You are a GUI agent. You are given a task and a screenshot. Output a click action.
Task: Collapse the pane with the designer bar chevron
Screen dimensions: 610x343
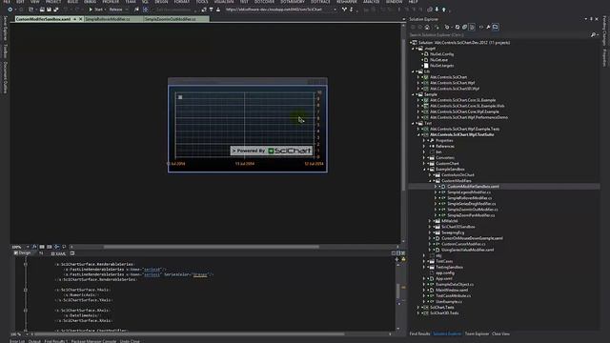click(403, 253)
